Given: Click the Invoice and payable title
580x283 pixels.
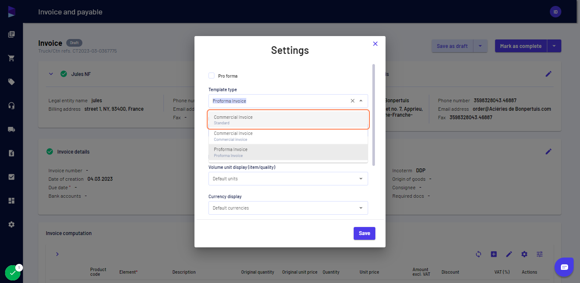Looking at the screenshot, I should tap(70, 12).
